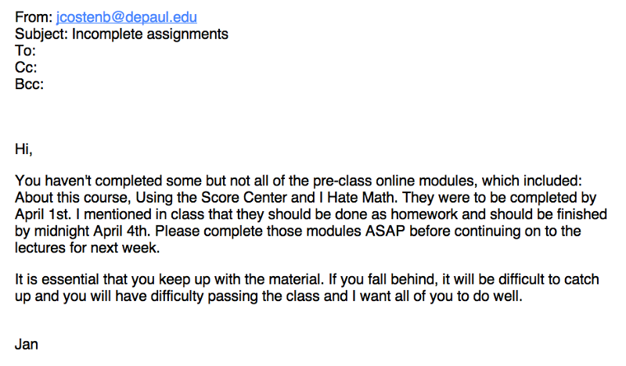Image resolution: width=626 pixels, height=366 pixels.
Task: Click the "Jan" signature
Action: [x=27, y=344]
